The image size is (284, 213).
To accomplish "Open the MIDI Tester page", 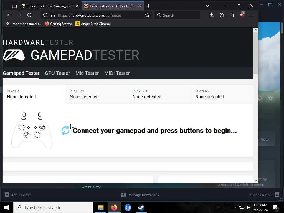I will tap(117, 73).
